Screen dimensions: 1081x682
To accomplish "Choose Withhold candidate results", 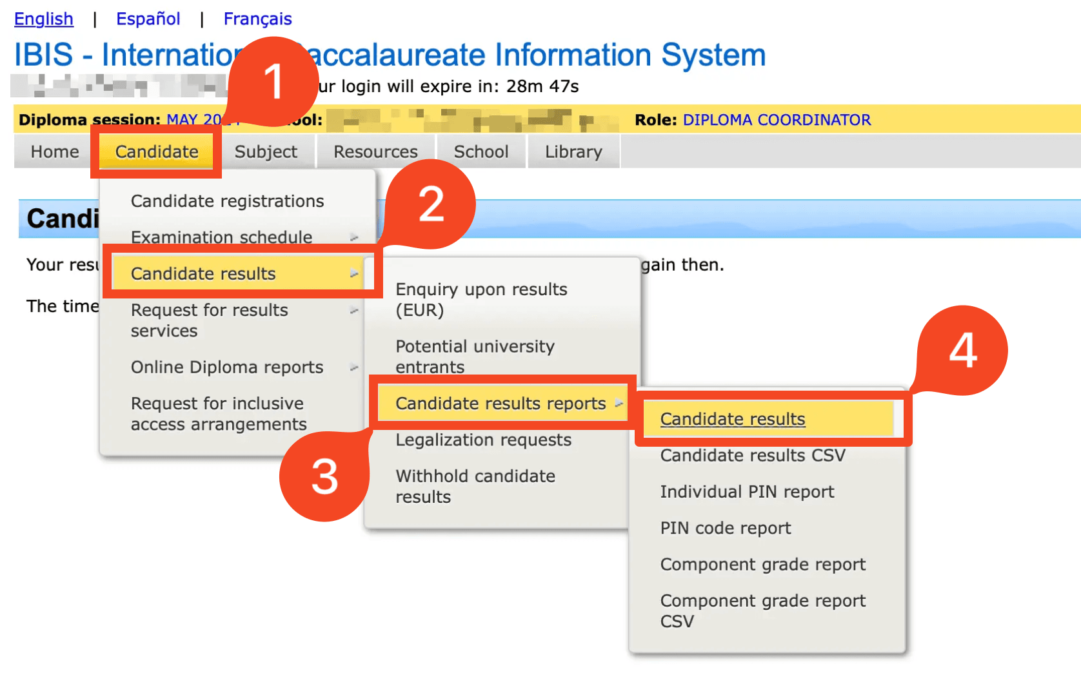I will click(x=475, y=486).
